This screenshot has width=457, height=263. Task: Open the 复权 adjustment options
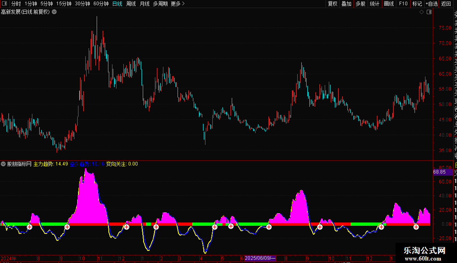coord(332,4)
